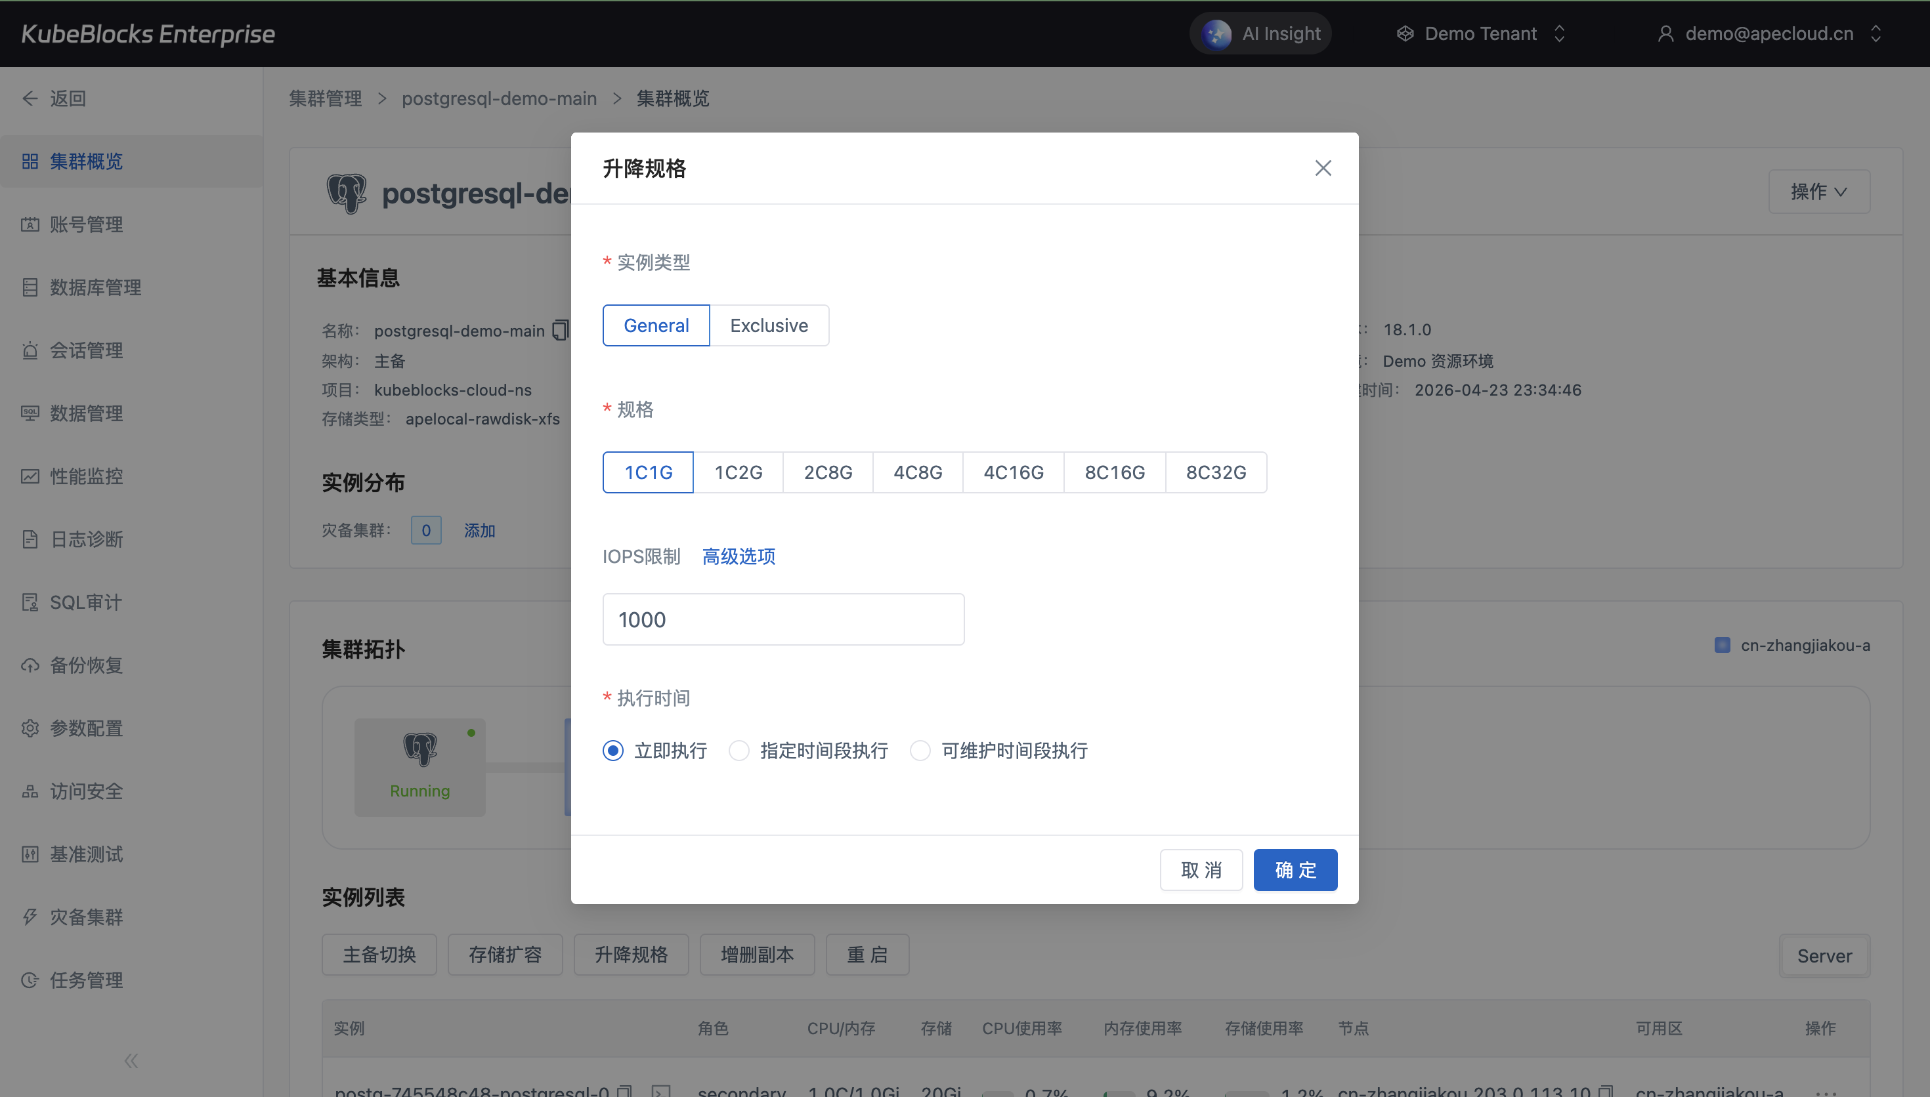The width and height of the screenshot is (1930, 1097).
Task: Select 指定时间段执行 radio option
Action: tap(739, 751)
